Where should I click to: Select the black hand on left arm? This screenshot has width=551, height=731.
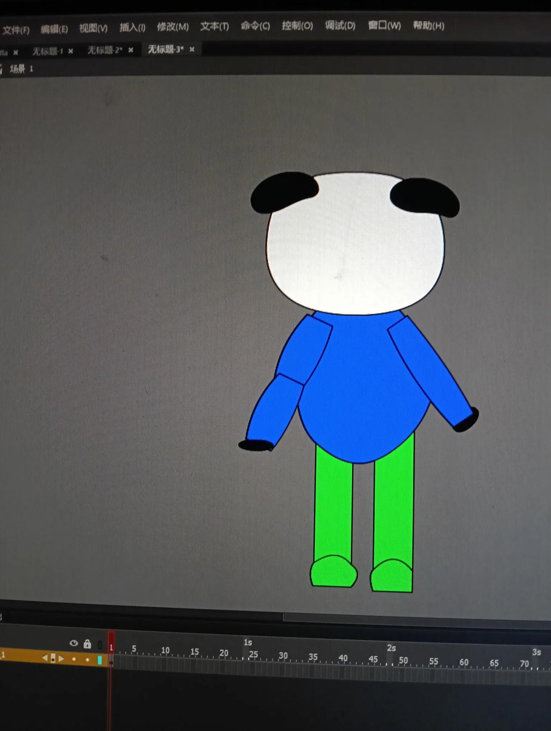pyautogui.click(x=256, y=445)
